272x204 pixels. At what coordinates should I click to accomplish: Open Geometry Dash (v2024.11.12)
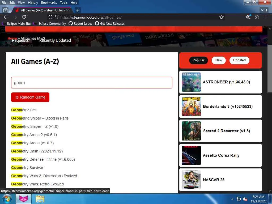pos(37,151)
